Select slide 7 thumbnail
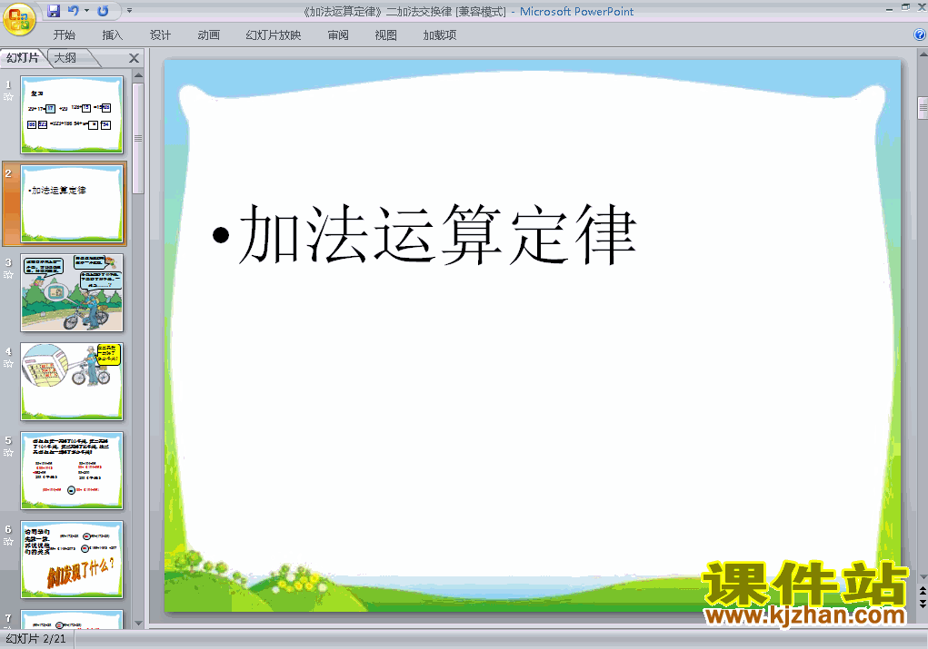This screenshot has width=928, height=649. (x=72, y=619)
